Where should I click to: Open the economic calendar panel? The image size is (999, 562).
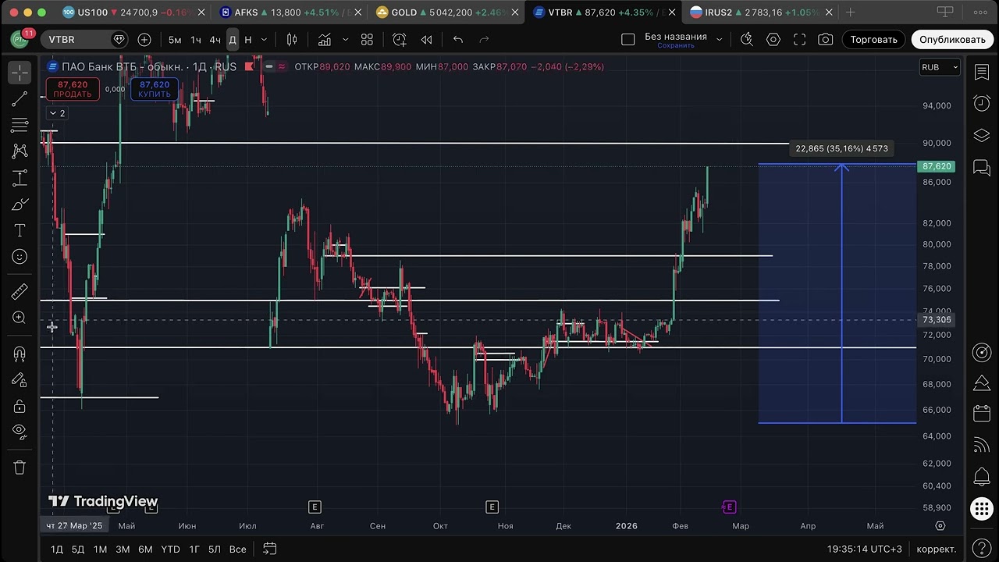982,414
